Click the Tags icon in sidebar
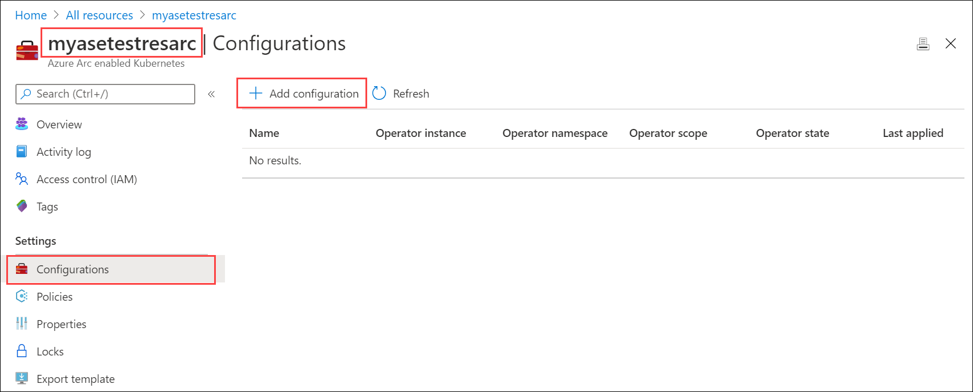The height and width of the screenshot is (392, 973). coord(22,206)
